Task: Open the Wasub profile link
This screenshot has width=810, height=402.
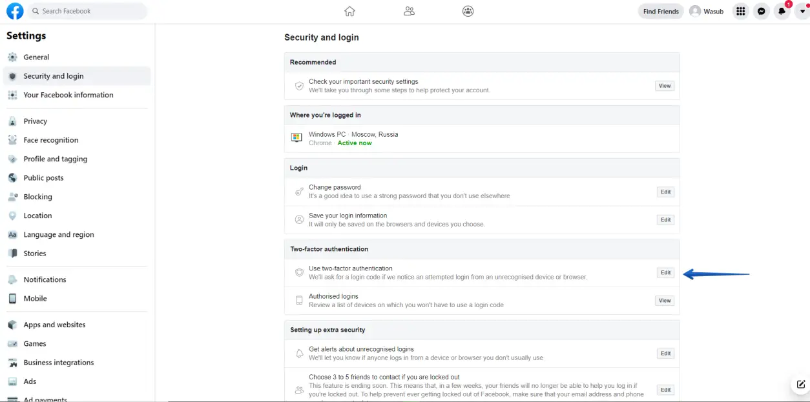Action: (707, 11)
